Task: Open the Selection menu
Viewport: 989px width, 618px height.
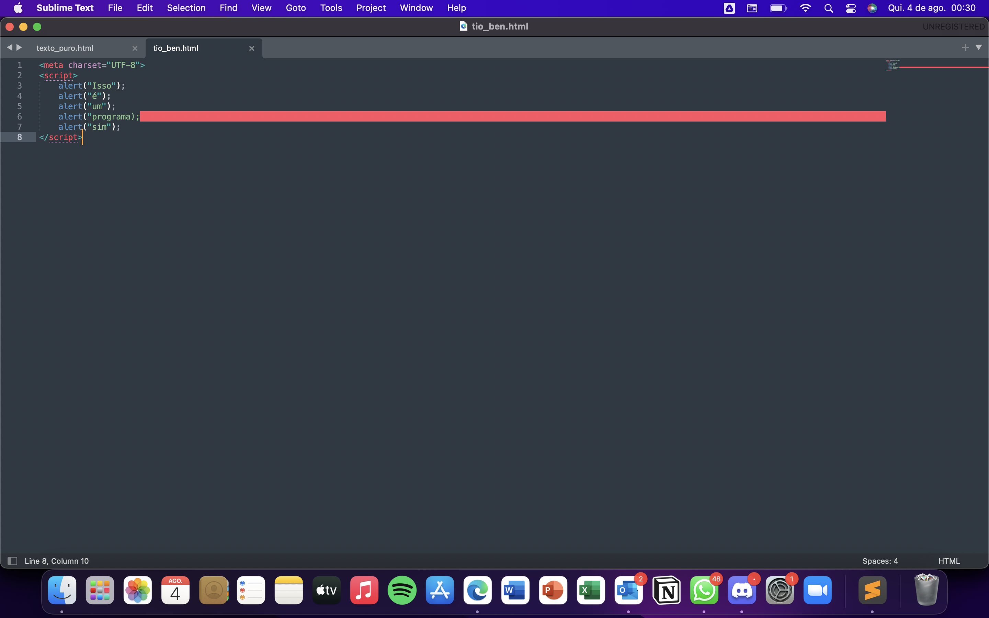Action: pyautogui.click(x=186, y=8)
